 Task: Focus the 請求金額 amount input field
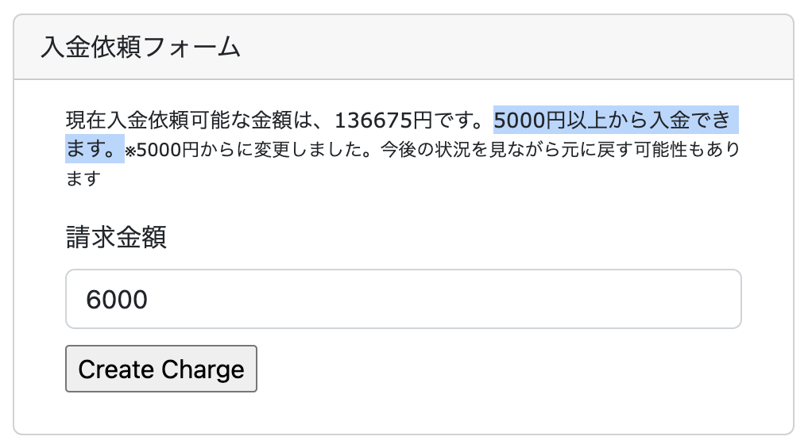pyautogui.click(x=403, y=299)
